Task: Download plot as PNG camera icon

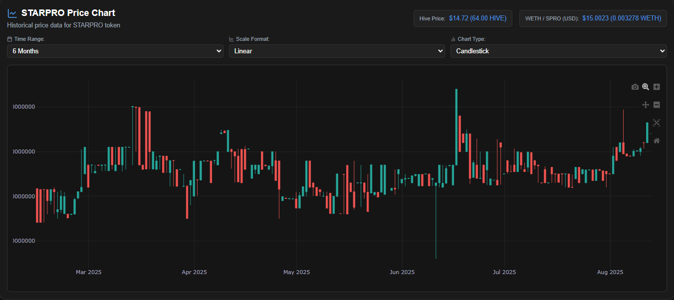Action: 635,87
